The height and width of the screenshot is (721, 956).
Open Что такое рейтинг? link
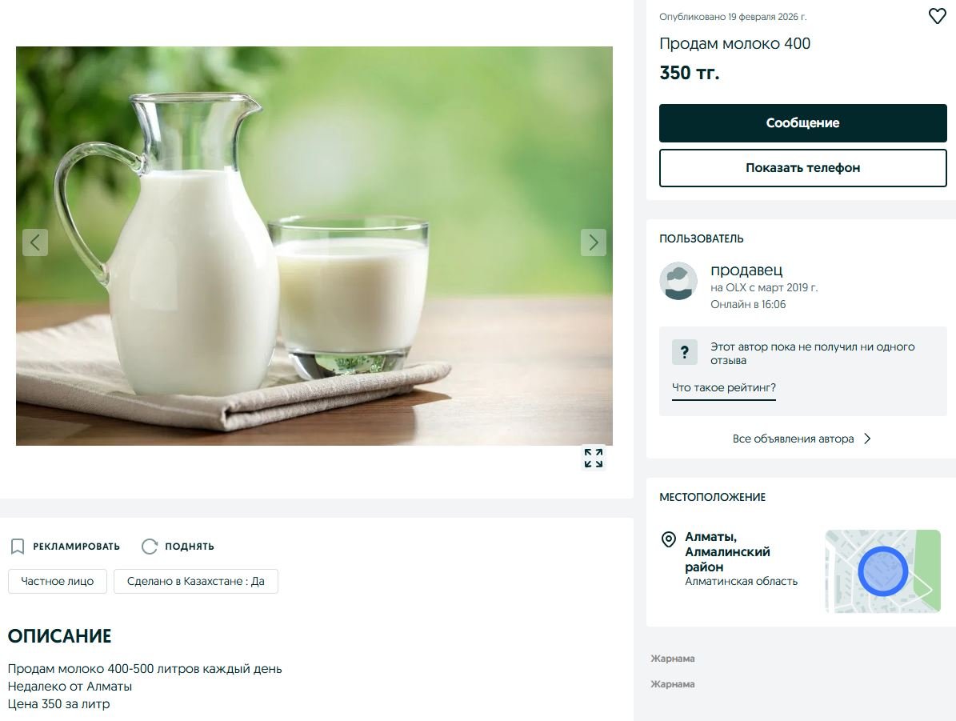724,388
